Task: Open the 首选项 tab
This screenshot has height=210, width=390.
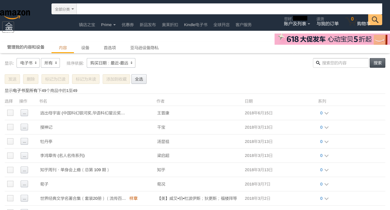Action: click(x=110, y=48)
